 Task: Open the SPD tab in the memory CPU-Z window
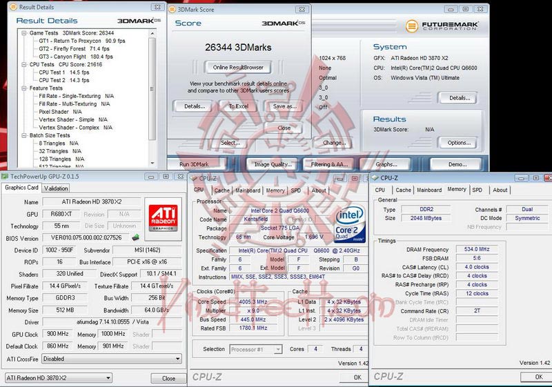click(477, 190)
